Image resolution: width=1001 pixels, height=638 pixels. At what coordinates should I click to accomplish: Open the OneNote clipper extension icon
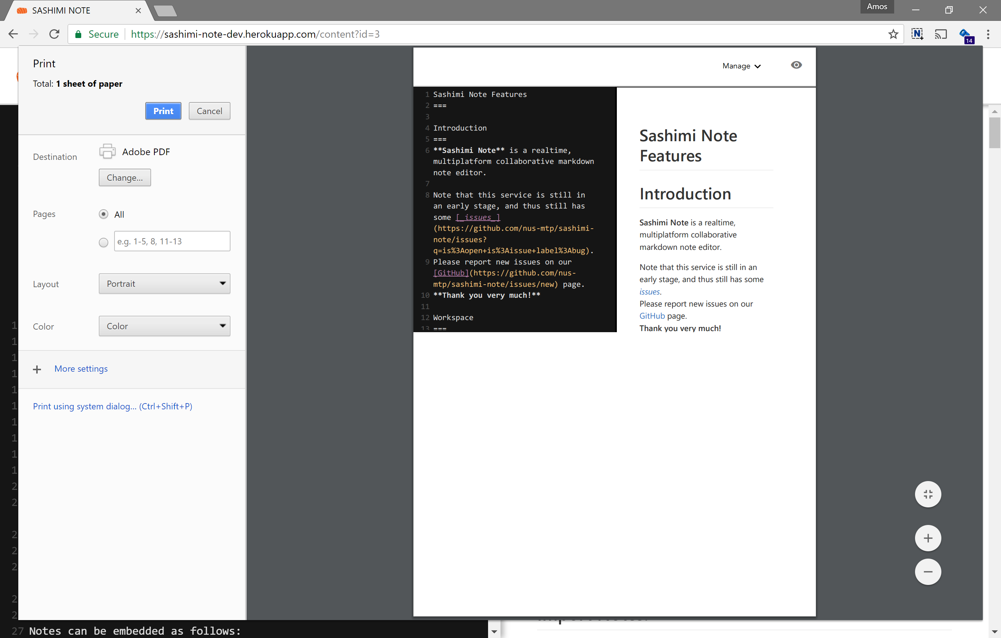click(917, 34)
